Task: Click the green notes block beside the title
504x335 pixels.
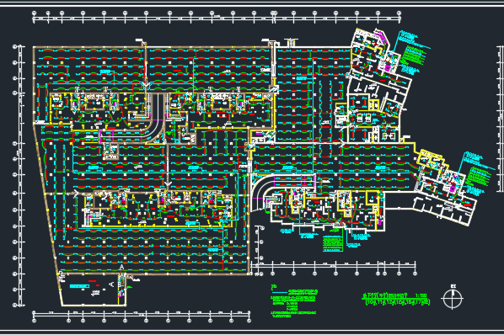Action: (x=294, y=301)
